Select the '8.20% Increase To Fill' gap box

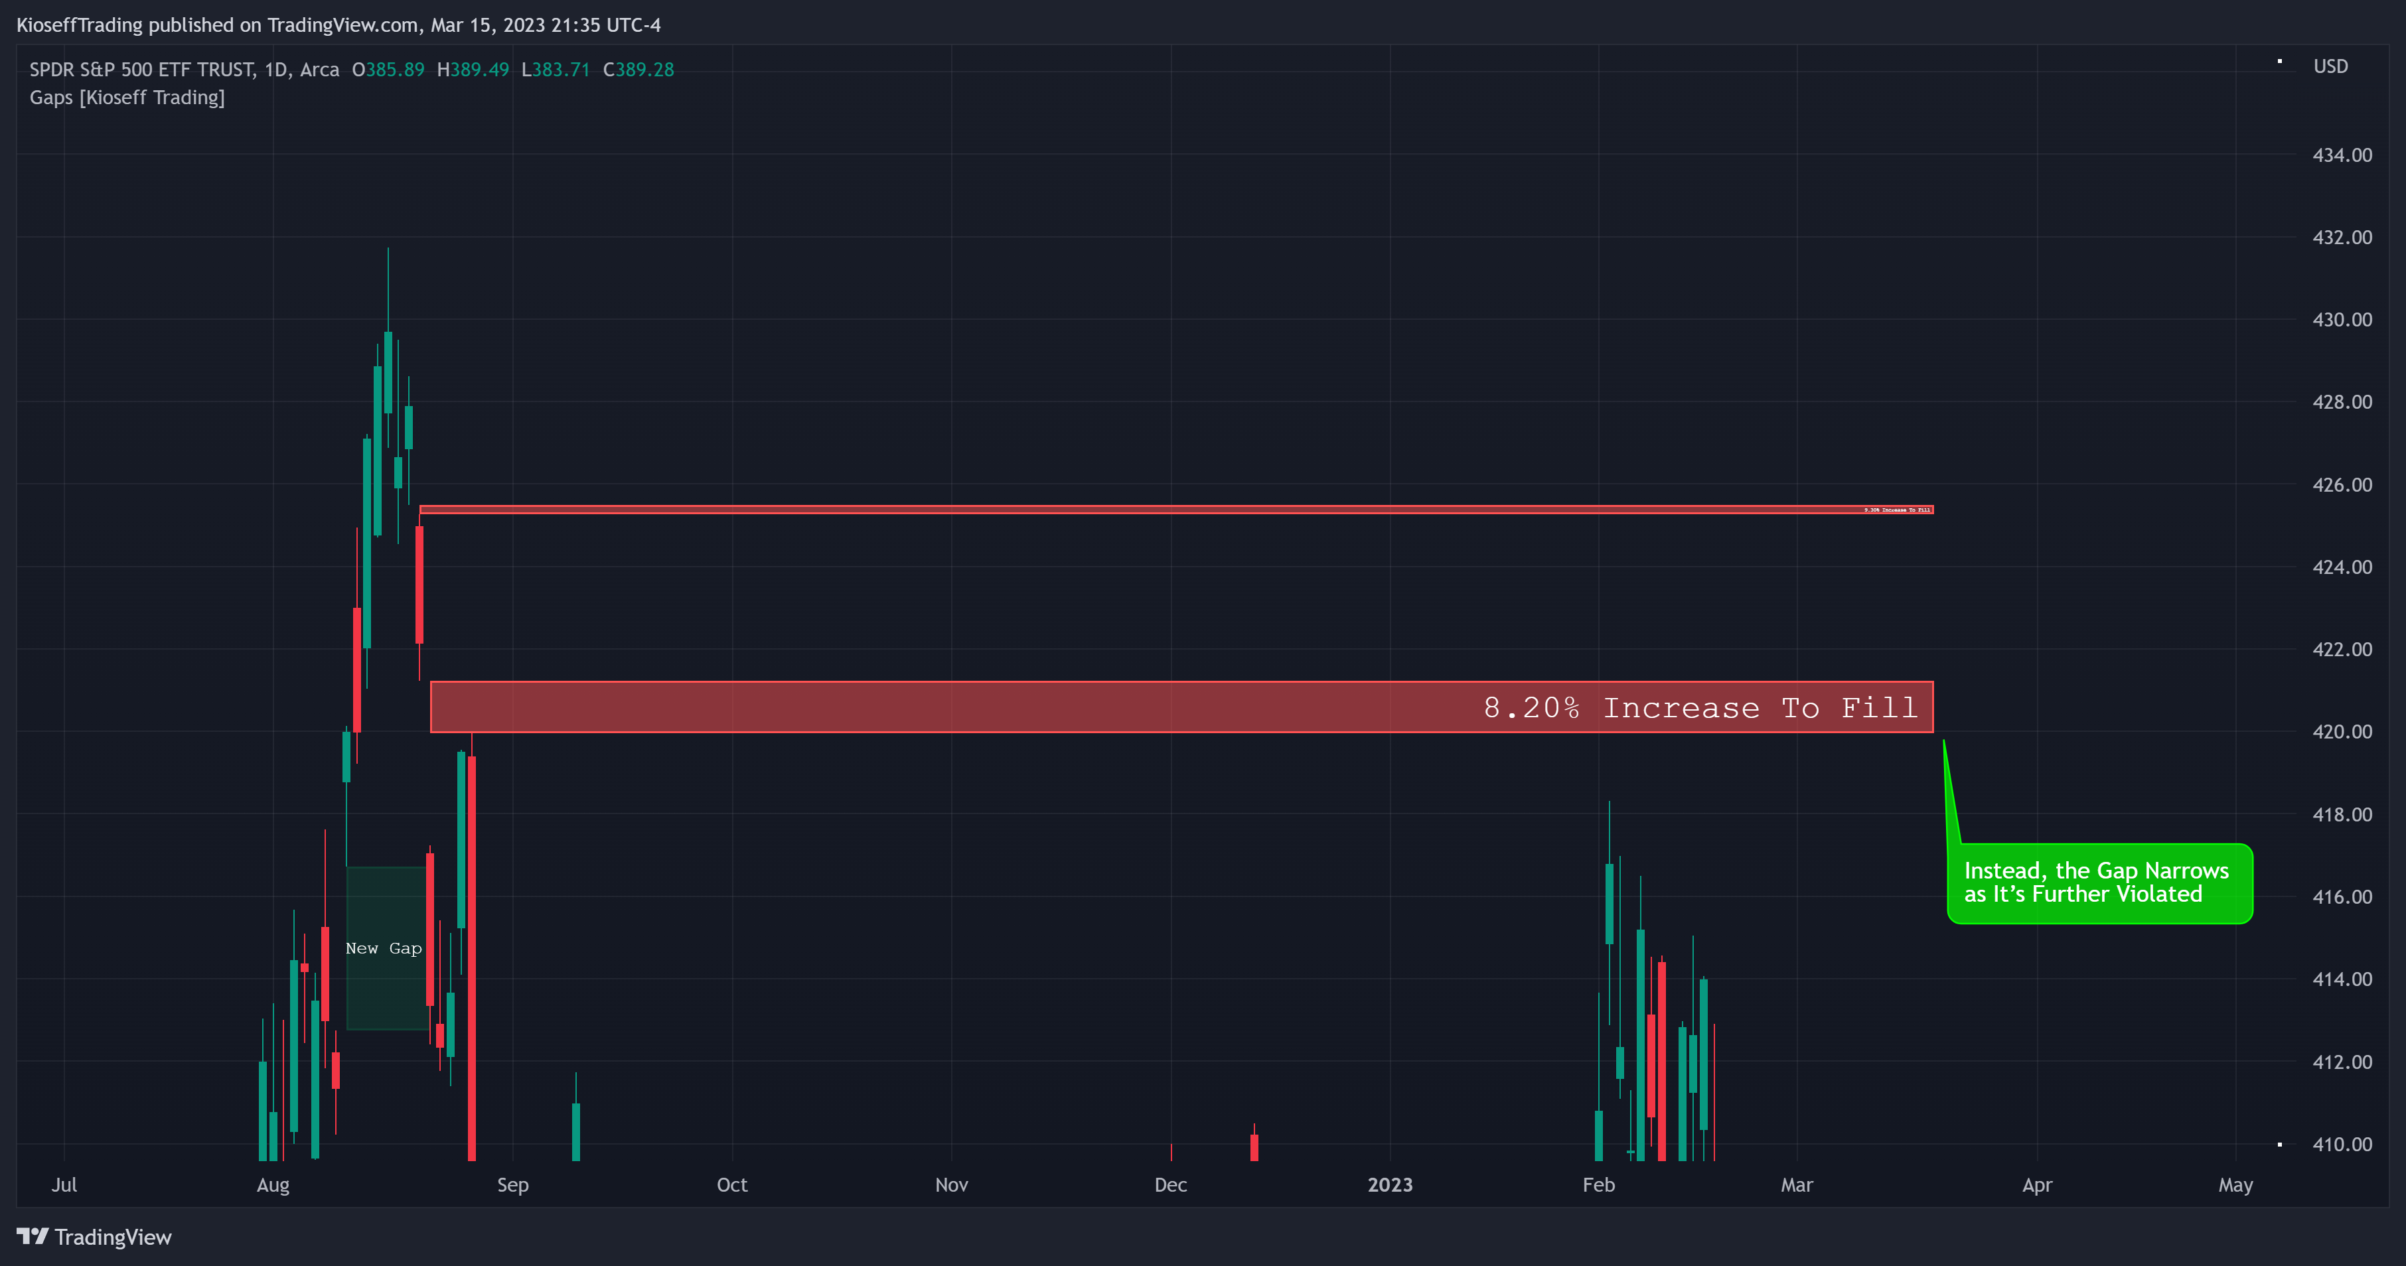pos(1181,707)
